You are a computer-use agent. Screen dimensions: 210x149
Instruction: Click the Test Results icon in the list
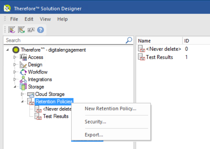pos(141,57)
